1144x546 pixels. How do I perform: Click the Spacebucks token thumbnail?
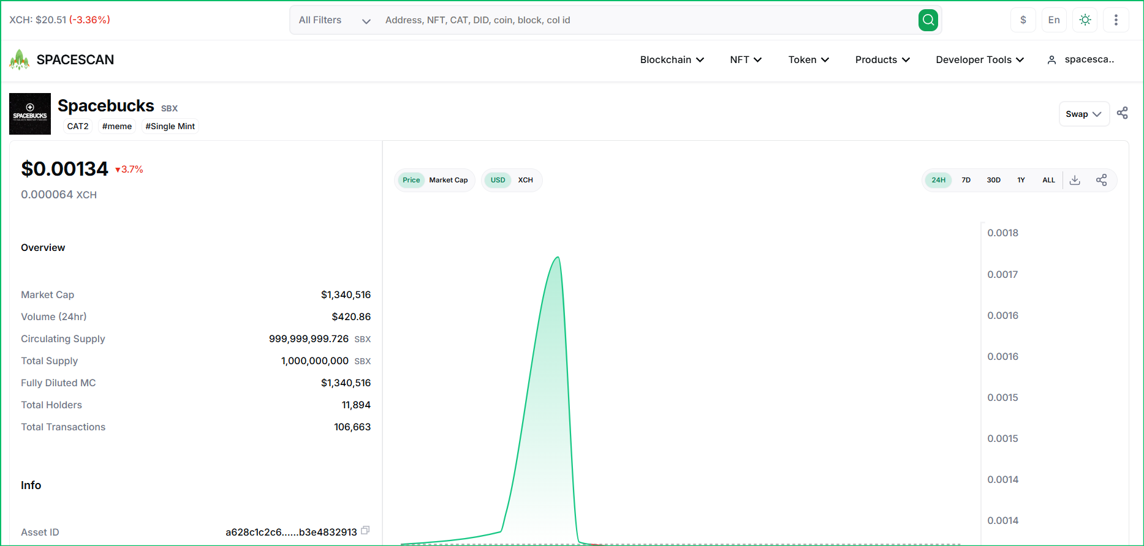[30, 114]
